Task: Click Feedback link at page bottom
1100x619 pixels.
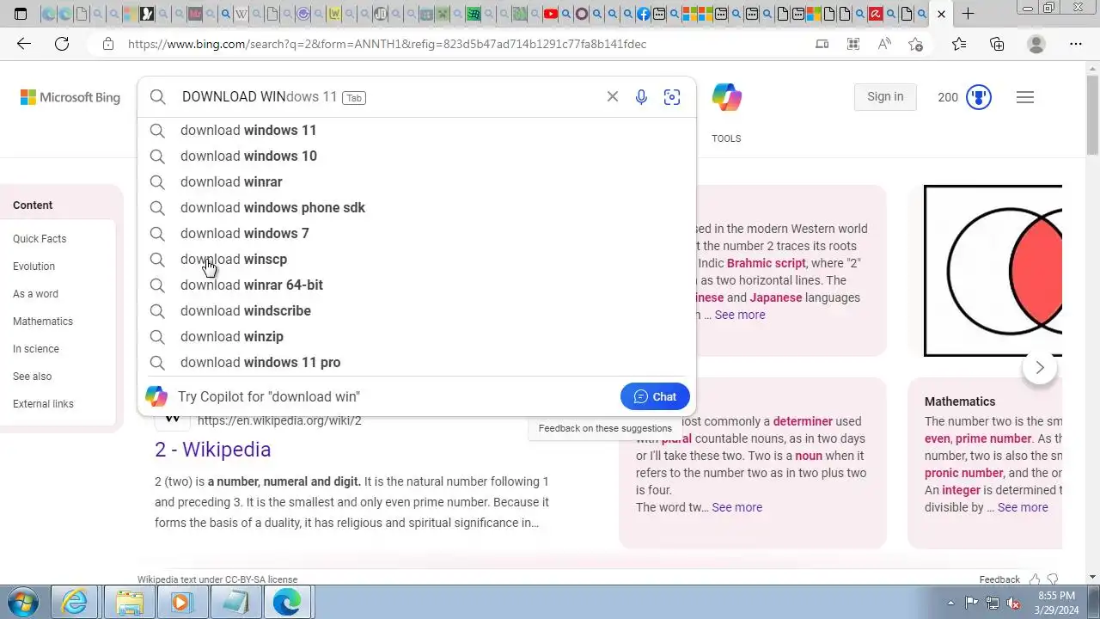Action: point(999,579)
